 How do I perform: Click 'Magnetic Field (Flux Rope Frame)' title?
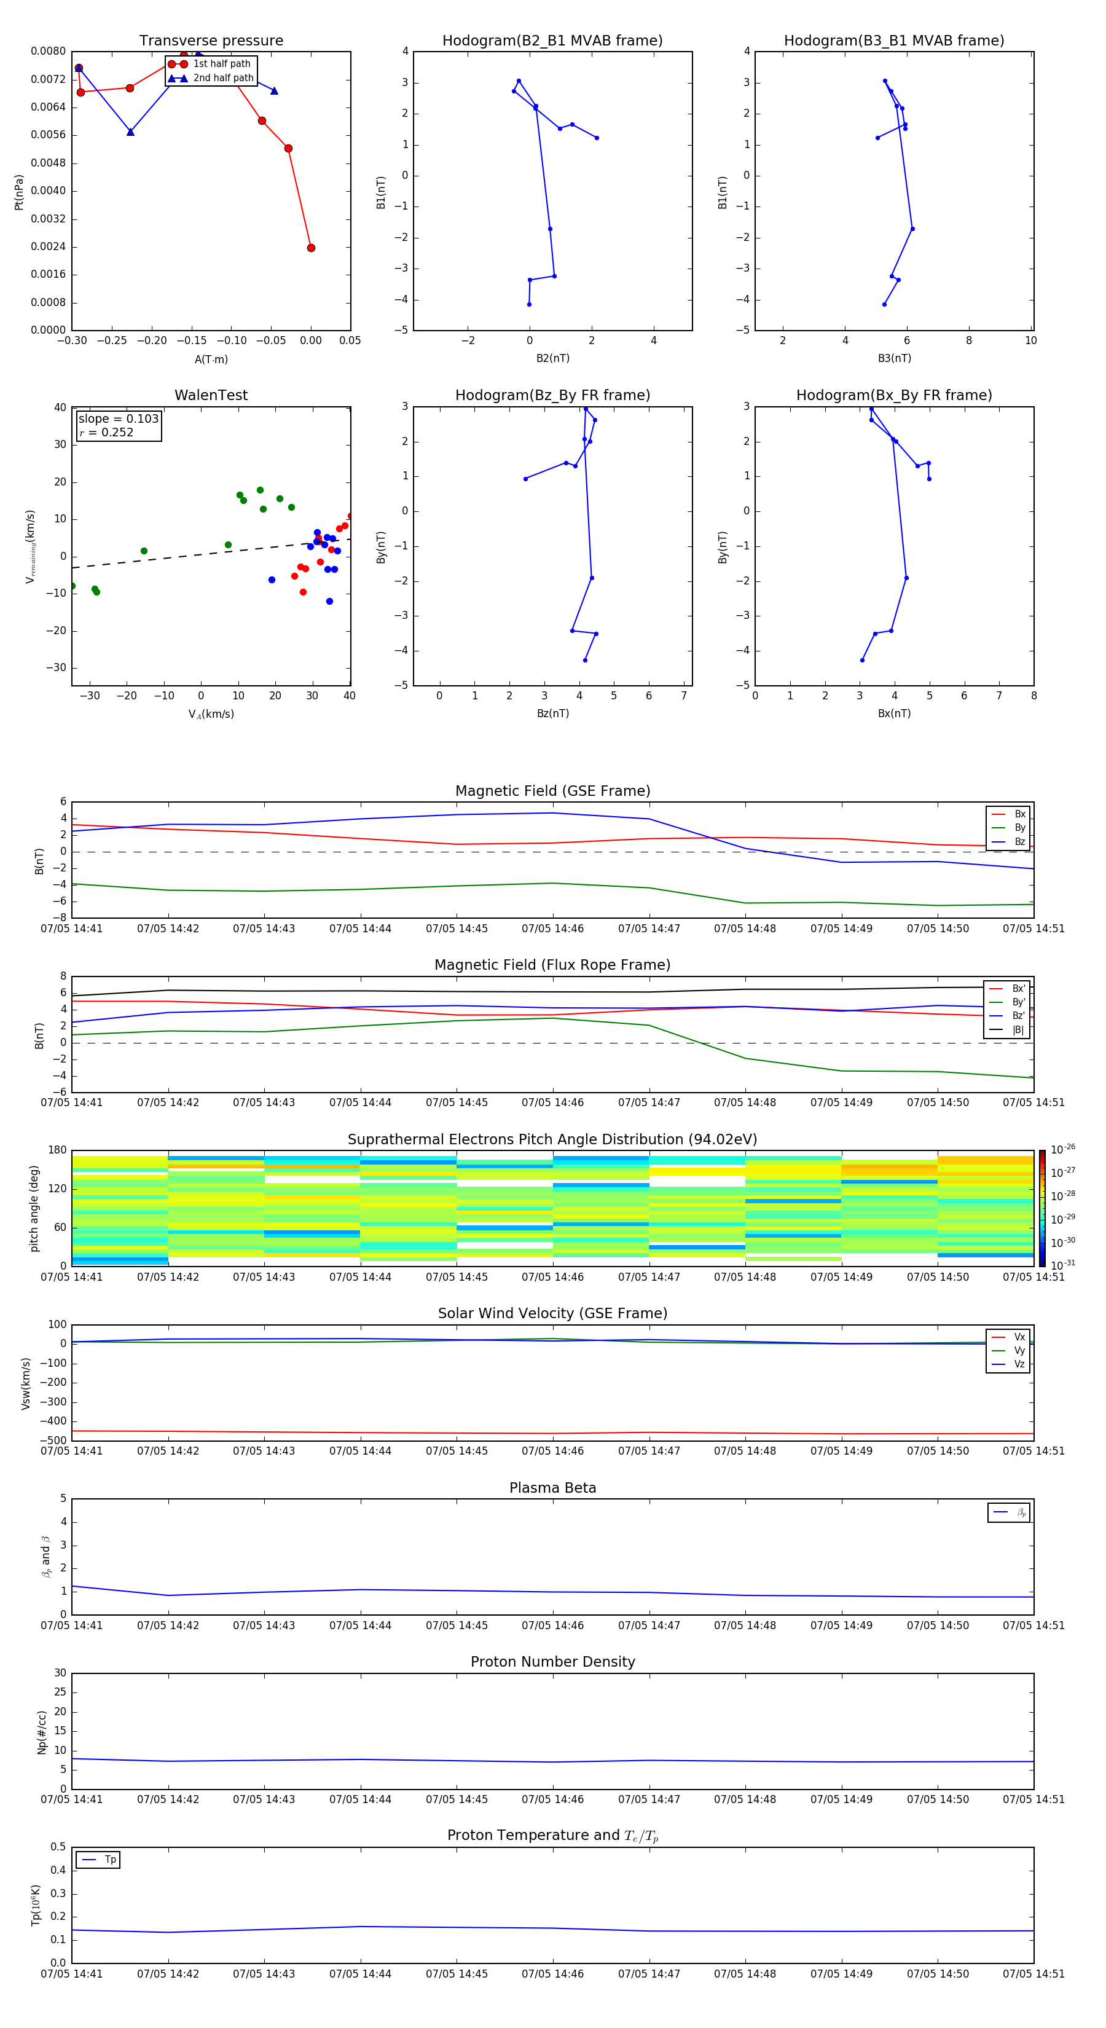tap(552, 965)
